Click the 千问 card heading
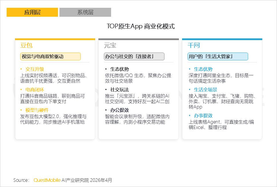277x187 pixels. (x=194, y=45)
